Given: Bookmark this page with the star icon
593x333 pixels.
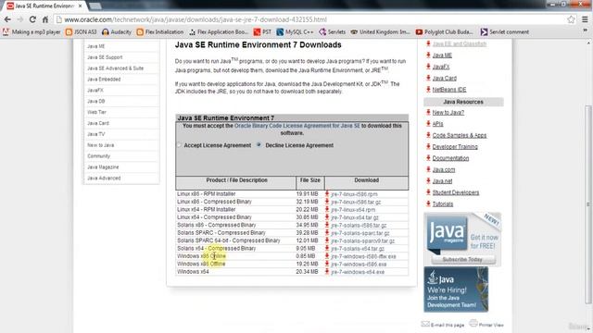Looking at the screenshot, I should point(571,19).
